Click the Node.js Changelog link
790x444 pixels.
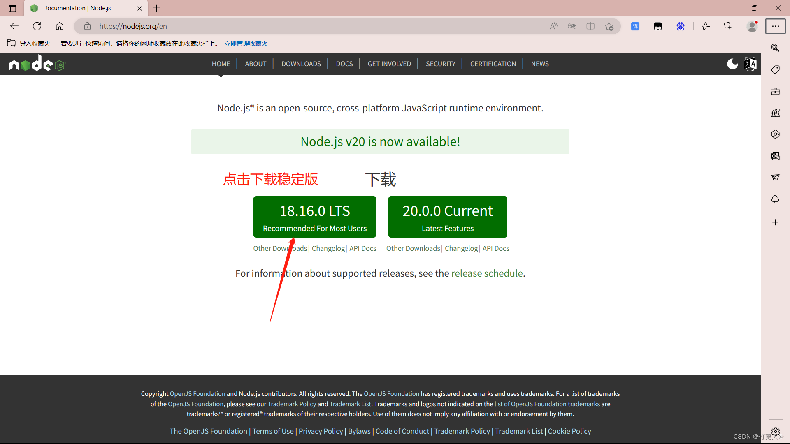pos(328,248)
